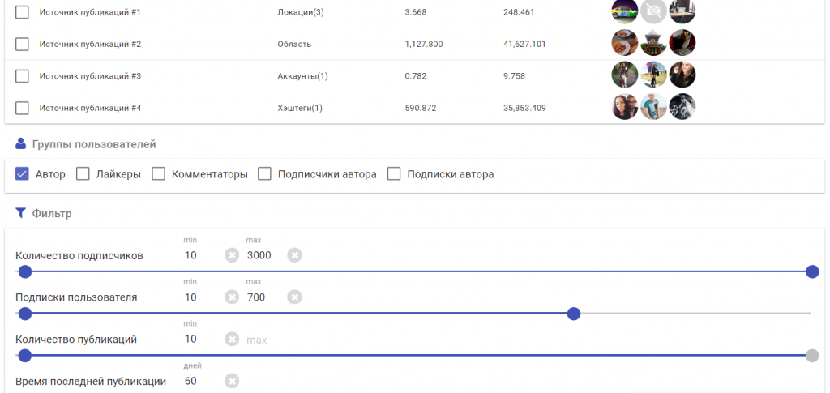Open third thumbnail of Источник публикаций #3

682,75
